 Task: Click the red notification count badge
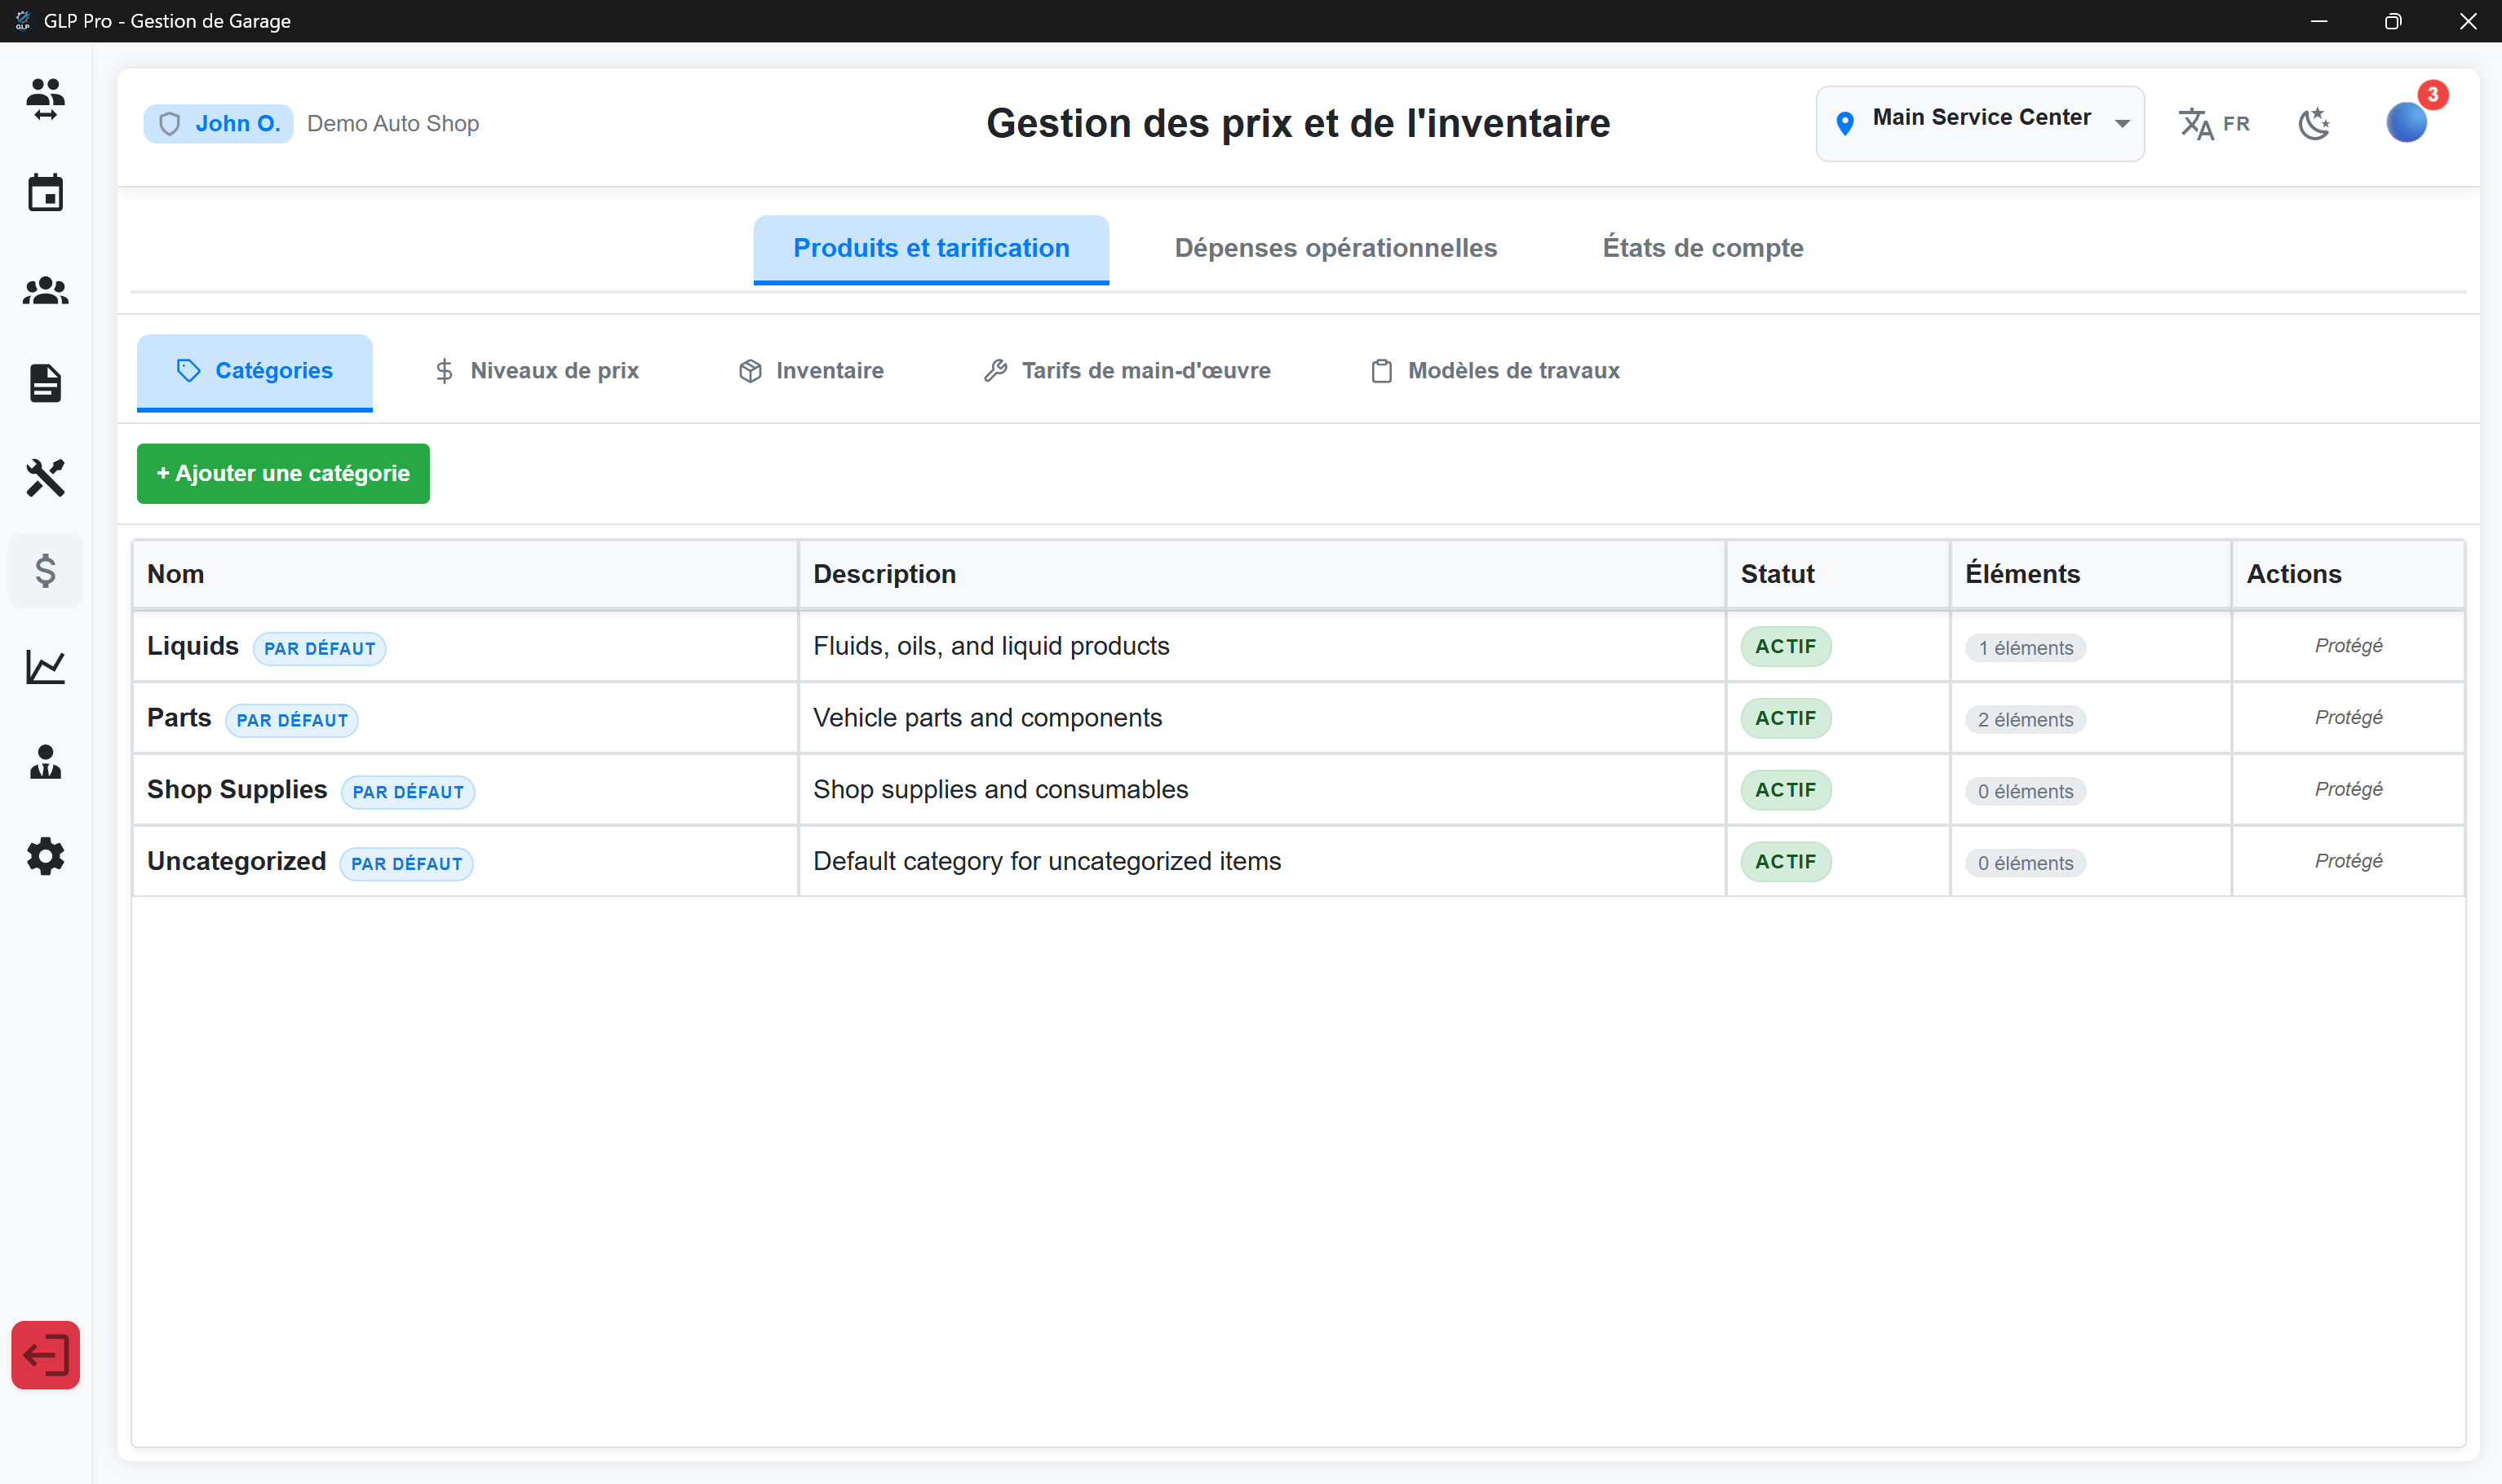point(2433,95)
